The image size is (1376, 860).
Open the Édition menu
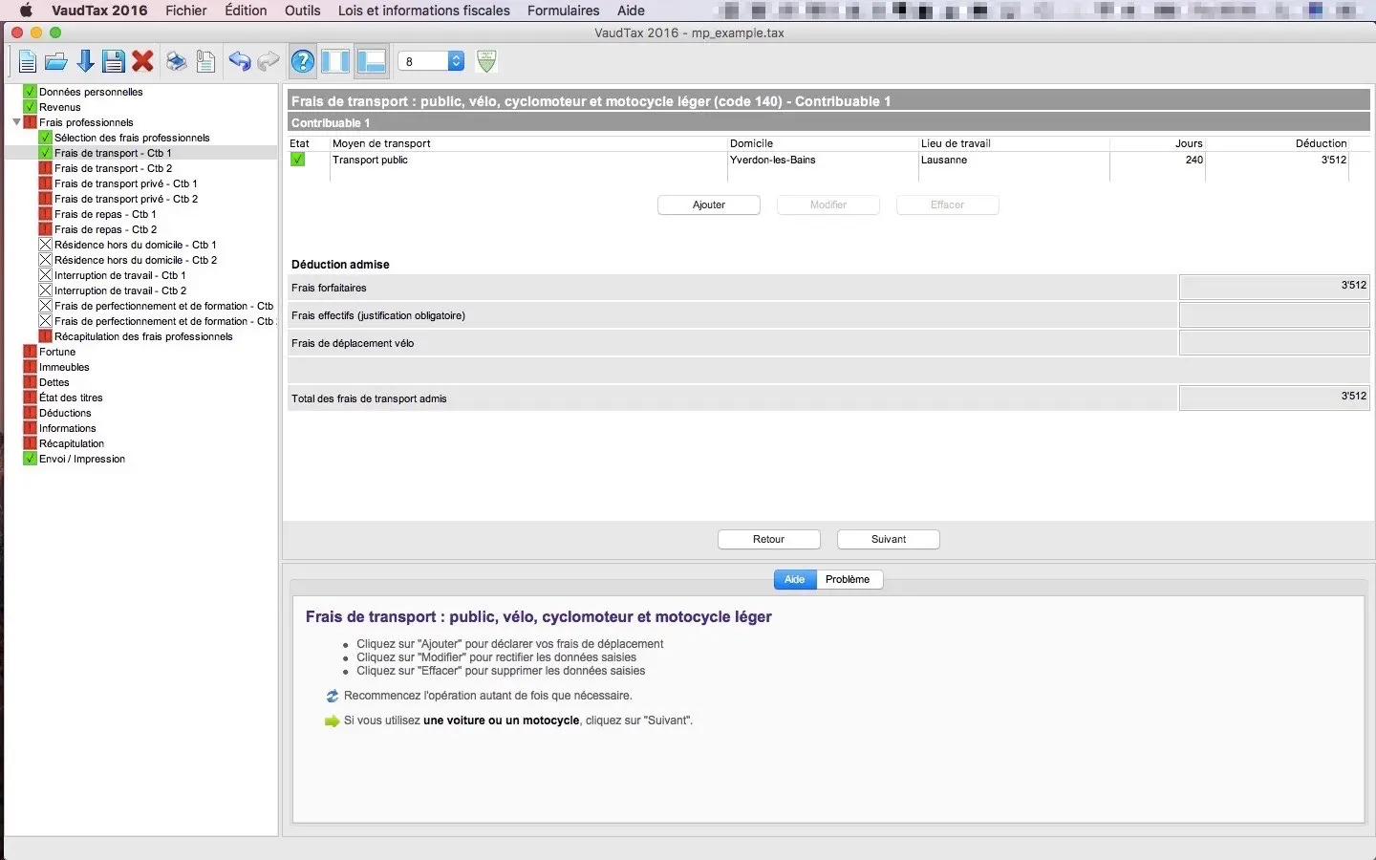(x=246, y=11)
